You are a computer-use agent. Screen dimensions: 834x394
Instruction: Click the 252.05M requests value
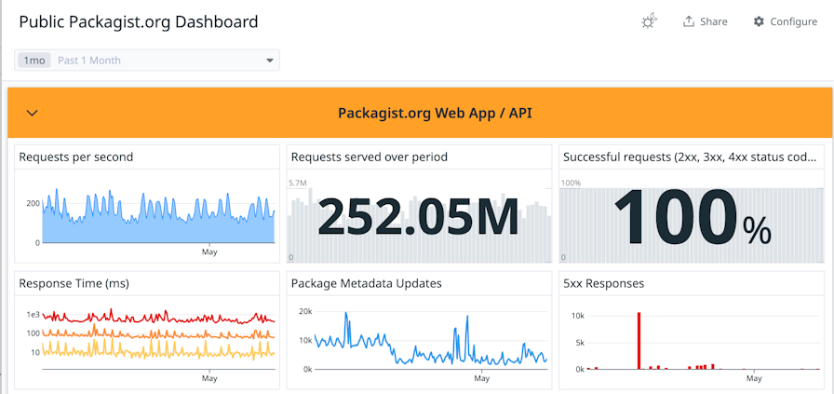[418, 217]
